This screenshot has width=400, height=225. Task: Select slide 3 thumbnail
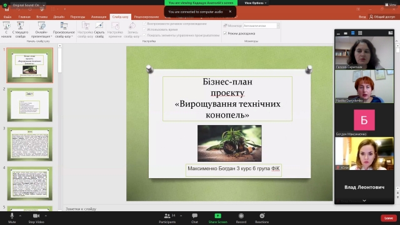30,144
